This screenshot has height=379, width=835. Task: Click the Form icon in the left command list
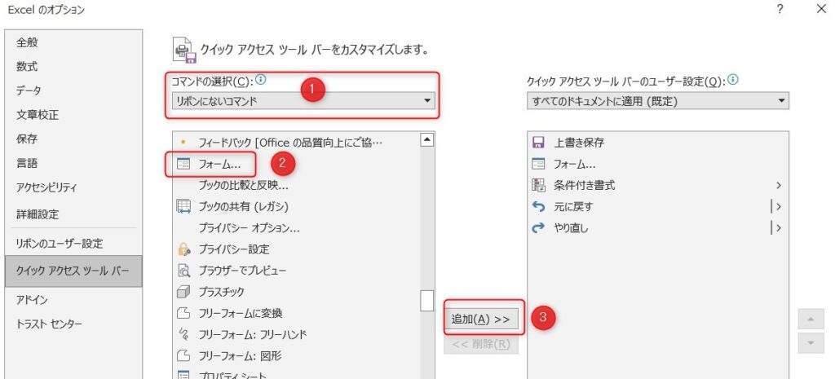click(x=184, y=164)
